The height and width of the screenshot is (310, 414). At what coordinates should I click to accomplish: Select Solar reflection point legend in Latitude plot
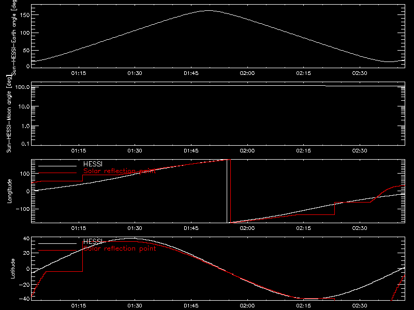click(120, 249)
